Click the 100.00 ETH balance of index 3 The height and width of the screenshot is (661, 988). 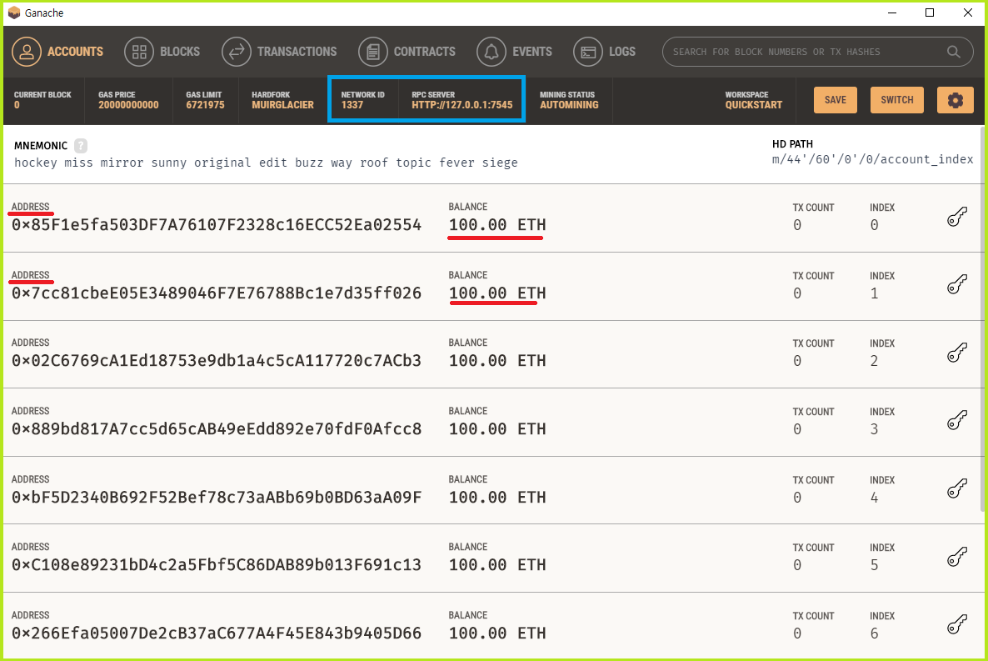click(497, 429)
